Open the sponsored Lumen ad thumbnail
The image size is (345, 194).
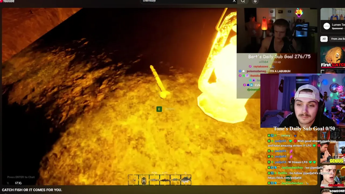click(333, 14)
